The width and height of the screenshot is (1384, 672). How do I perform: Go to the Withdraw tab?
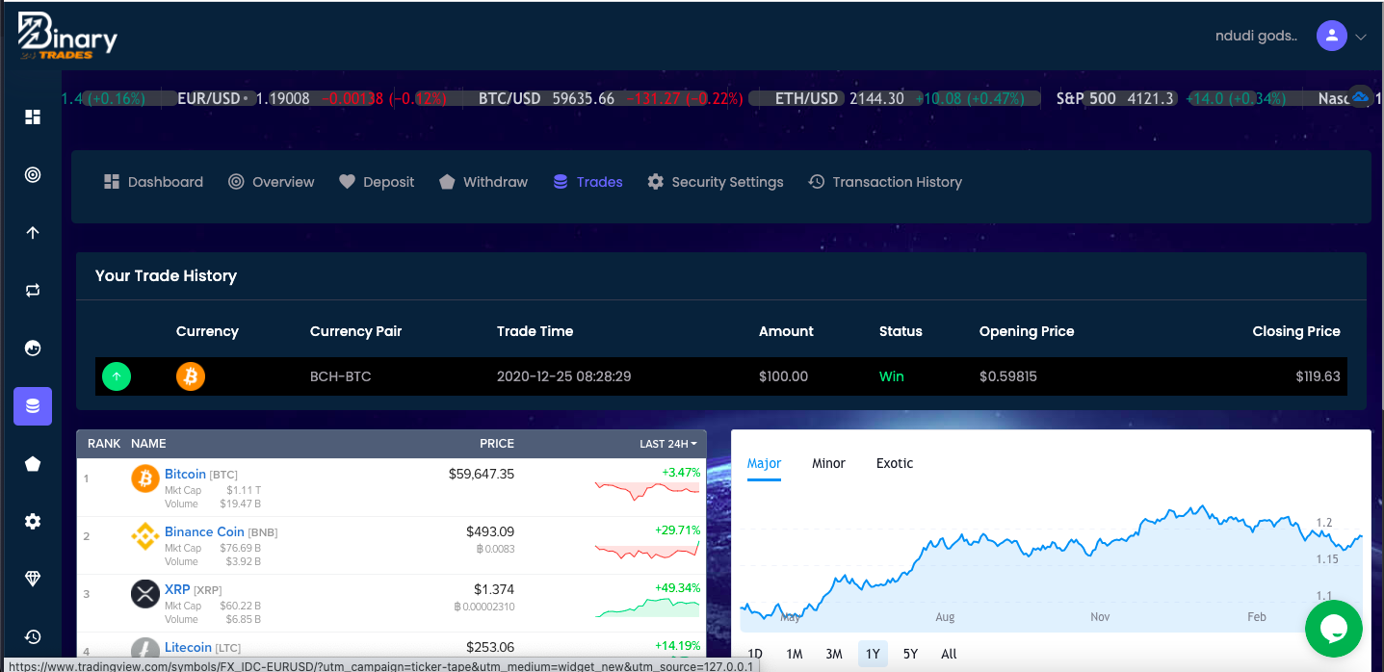(x=483, y=182)
